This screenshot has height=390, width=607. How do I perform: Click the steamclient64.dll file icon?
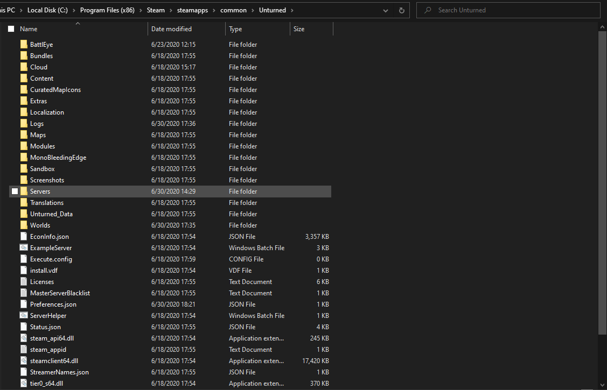pos(24,360)
